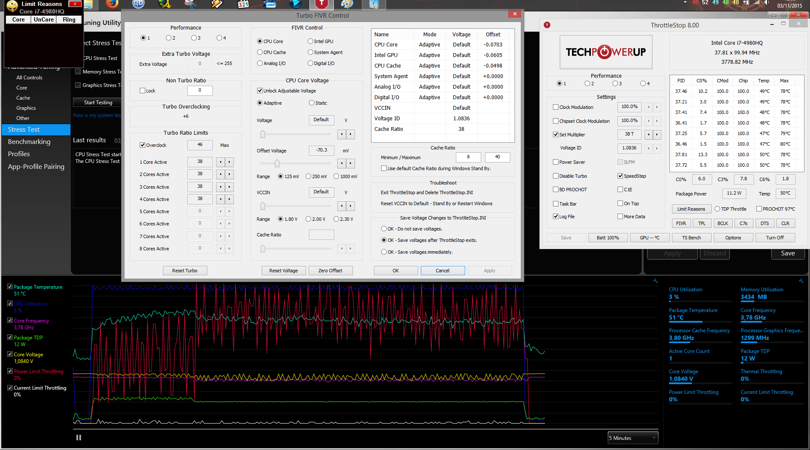Select Save voltages immediately option

(x=384, y=252)
